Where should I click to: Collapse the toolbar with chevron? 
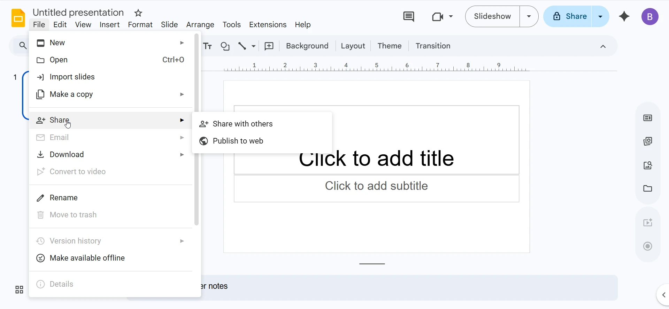603,46
